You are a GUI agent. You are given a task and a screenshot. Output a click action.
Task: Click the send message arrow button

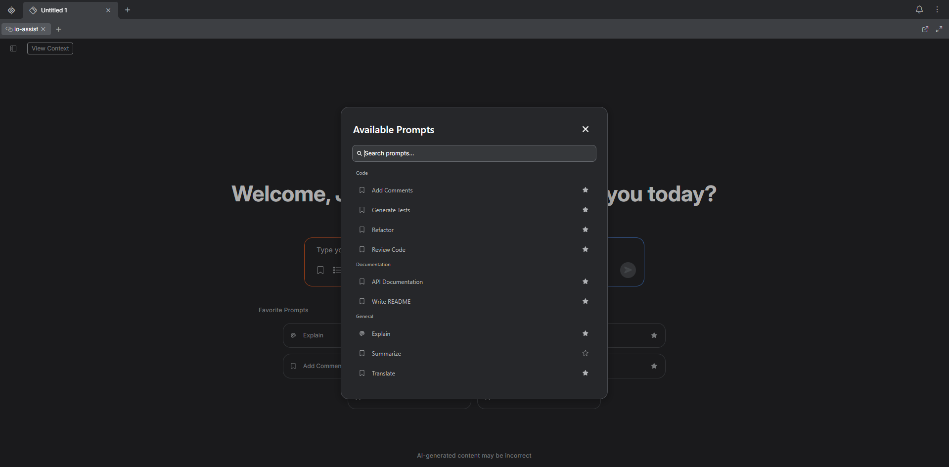(x=628, y=270)
